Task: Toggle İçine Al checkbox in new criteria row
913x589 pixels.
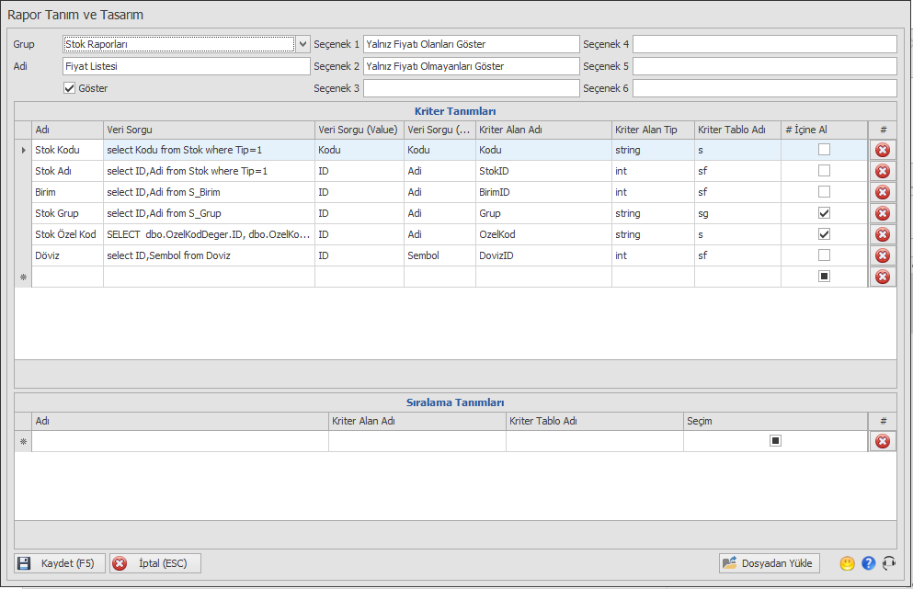Action: point(824,276)
